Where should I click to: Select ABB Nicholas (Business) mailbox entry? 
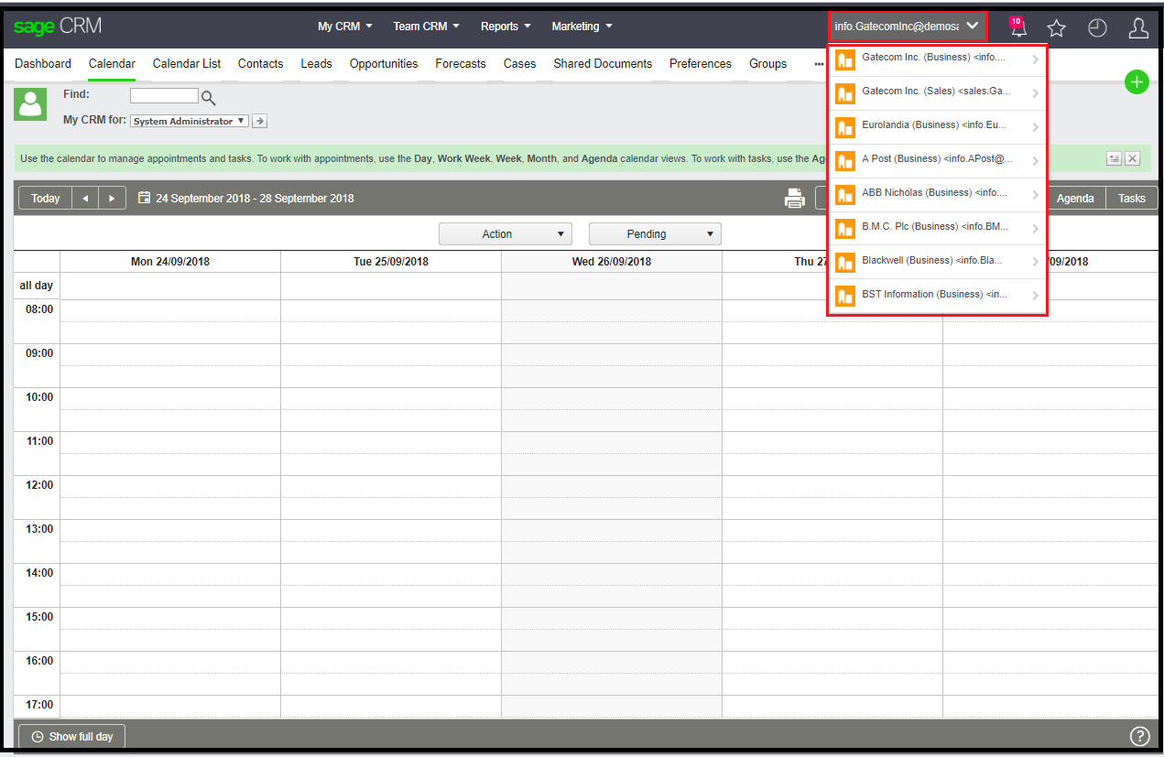937,195
